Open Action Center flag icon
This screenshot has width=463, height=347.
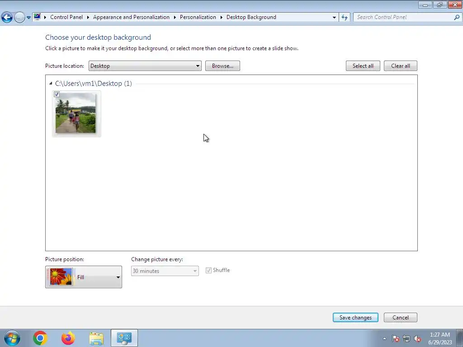[396, 338]
